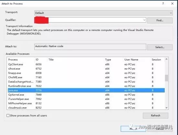Select the cloudmusic.exe process
Viewport: 178px width, 135px height.
17,108
